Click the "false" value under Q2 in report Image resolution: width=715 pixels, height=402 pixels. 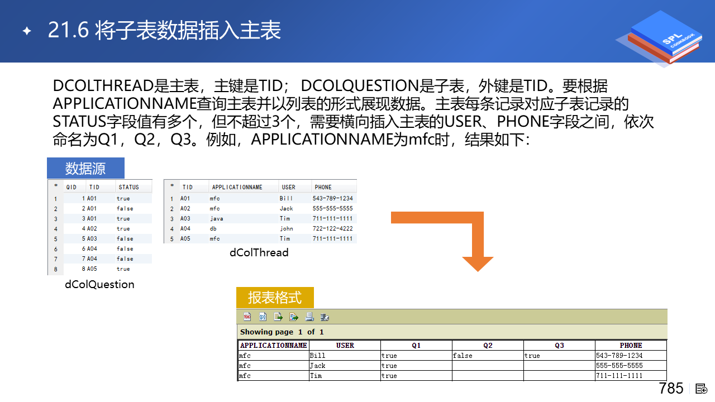(x=463, y=356)
